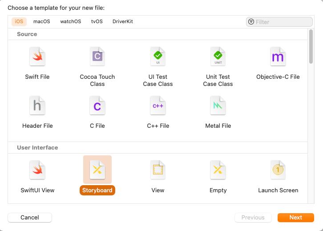Image resolution: width=323 pixels, height=231 pixels.
Task: Choose the SwiftUI View icon
Action: [x=37, y=170]
